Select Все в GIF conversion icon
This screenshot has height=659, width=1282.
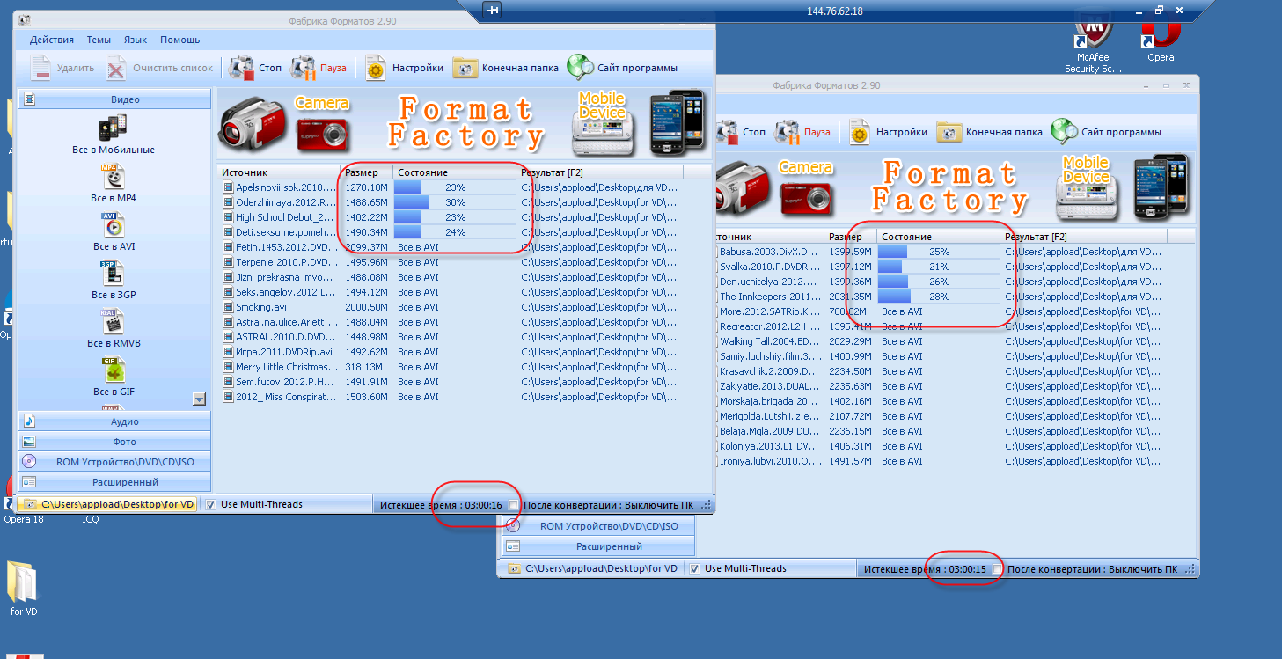[114, 371]
